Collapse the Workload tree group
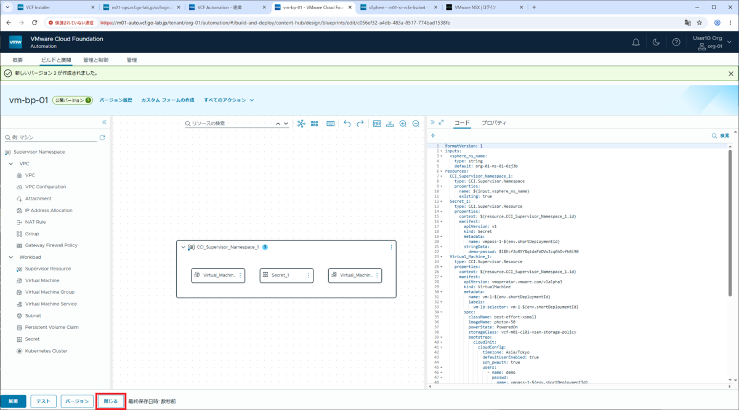 coord(11,258)
